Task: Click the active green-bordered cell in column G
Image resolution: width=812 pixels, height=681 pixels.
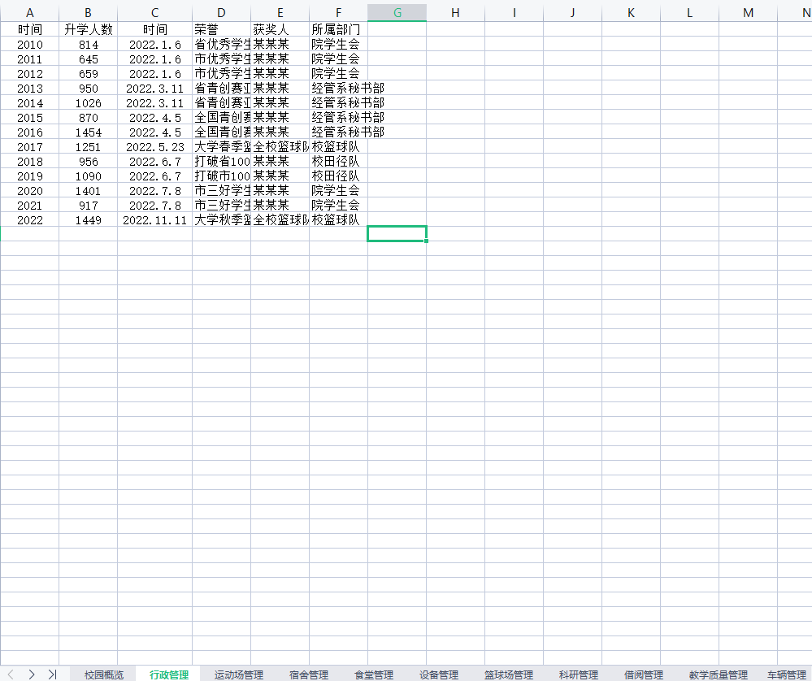Action: point(397,233)
